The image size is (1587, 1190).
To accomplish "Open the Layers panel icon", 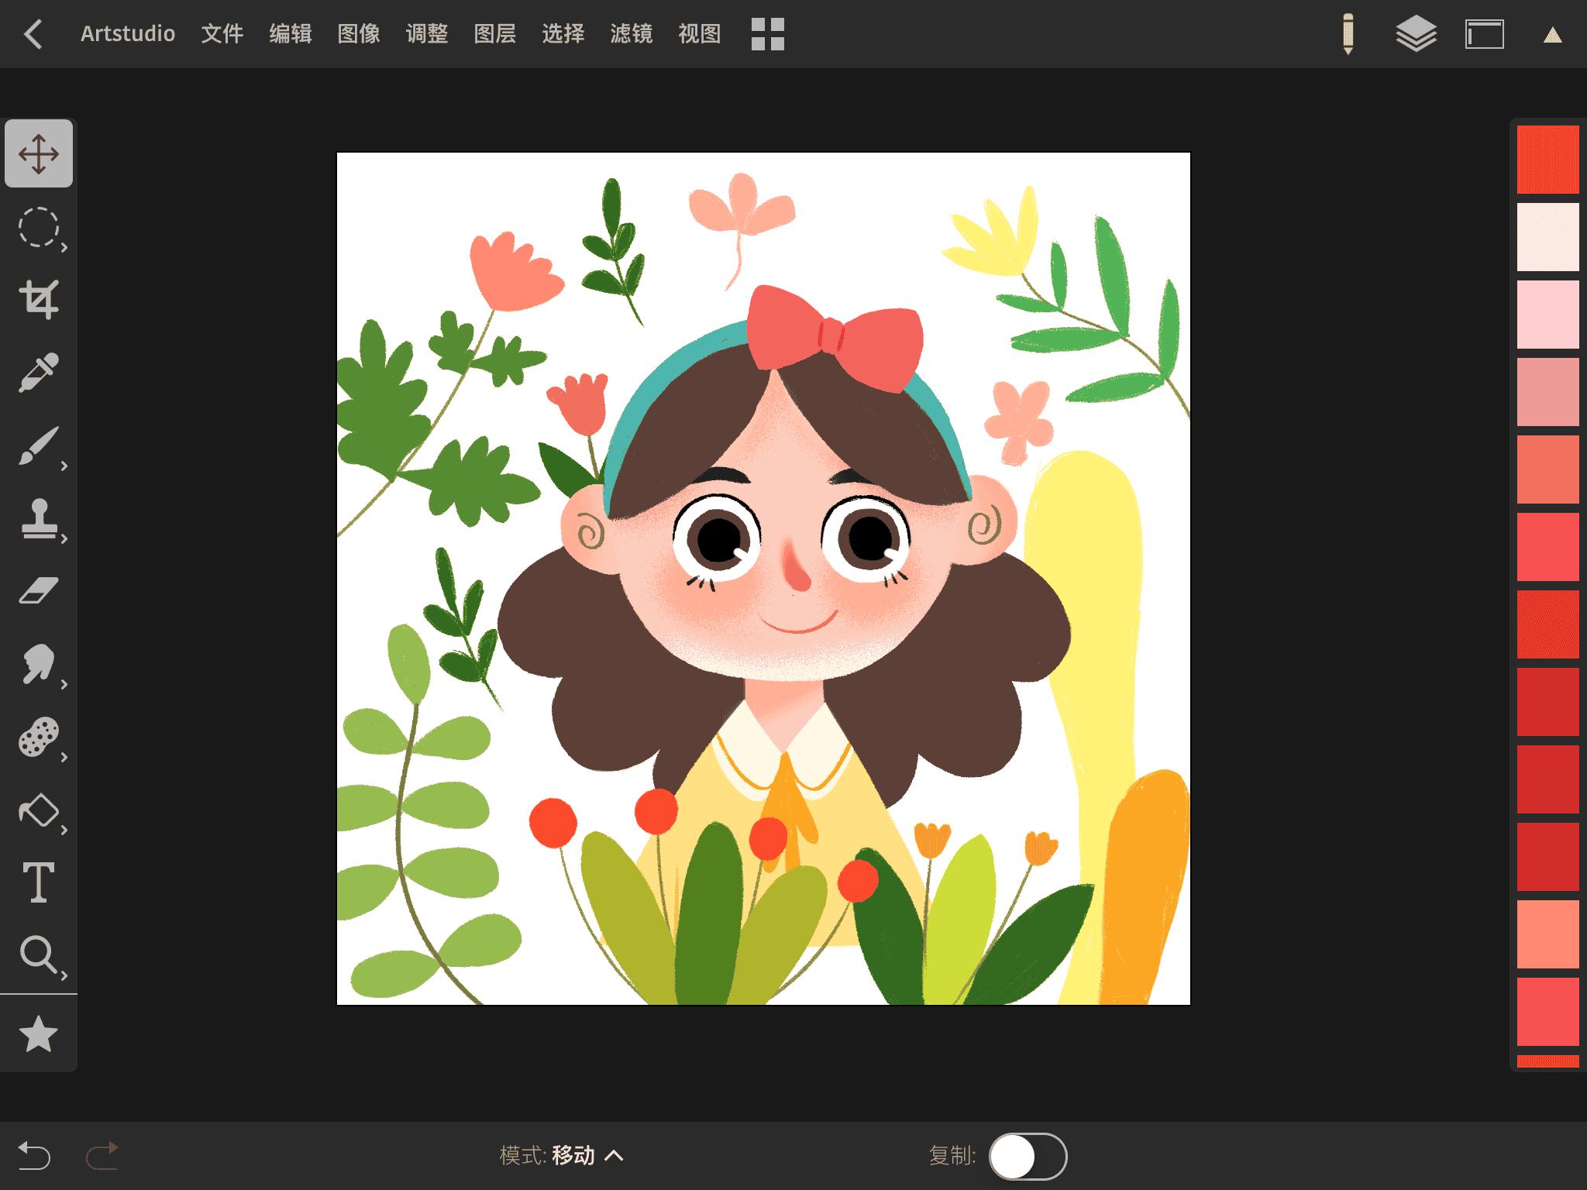I will tap(1416, 34).
